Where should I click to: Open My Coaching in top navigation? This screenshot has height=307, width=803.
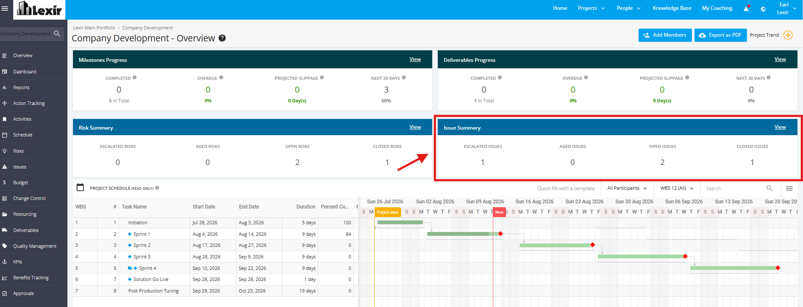tap(717, 8)
